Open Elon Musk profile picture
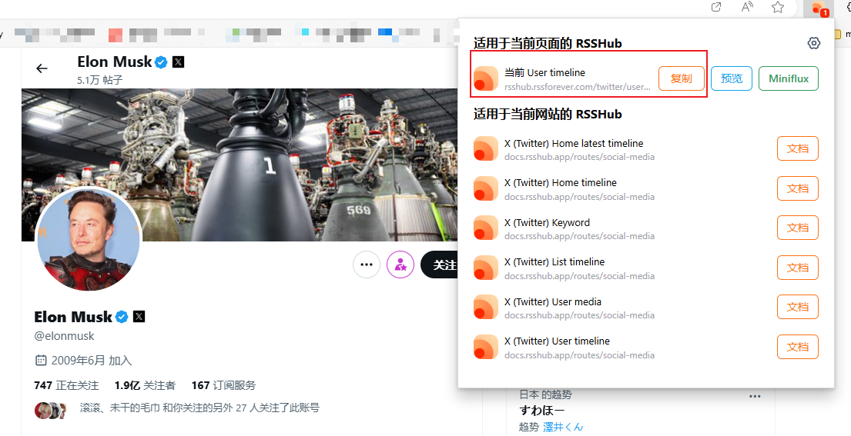Screen dimensions: 851x436 pyautogui.click(x=89, y=240)
